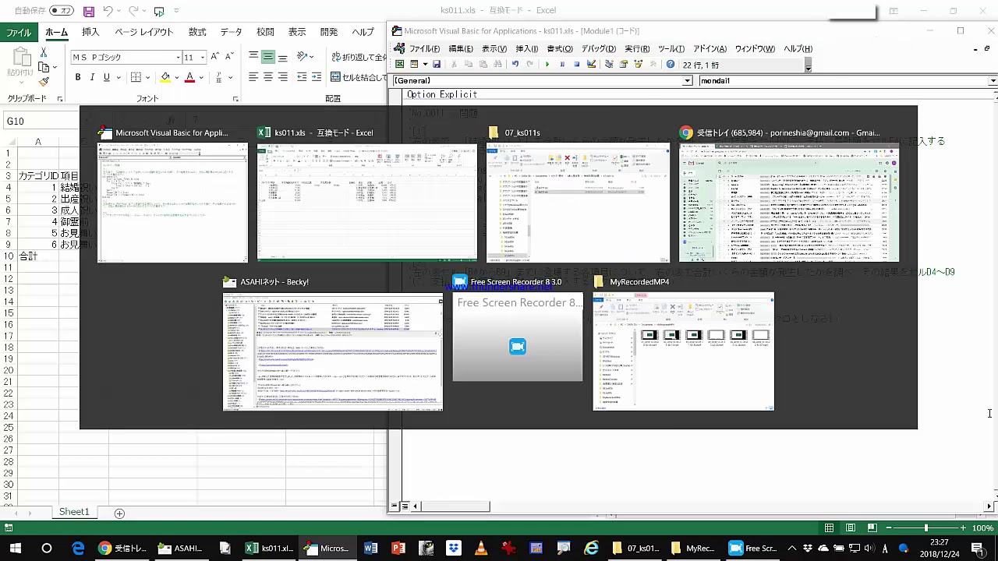Click the add new sheet plus button

click(x=119, y=513)
